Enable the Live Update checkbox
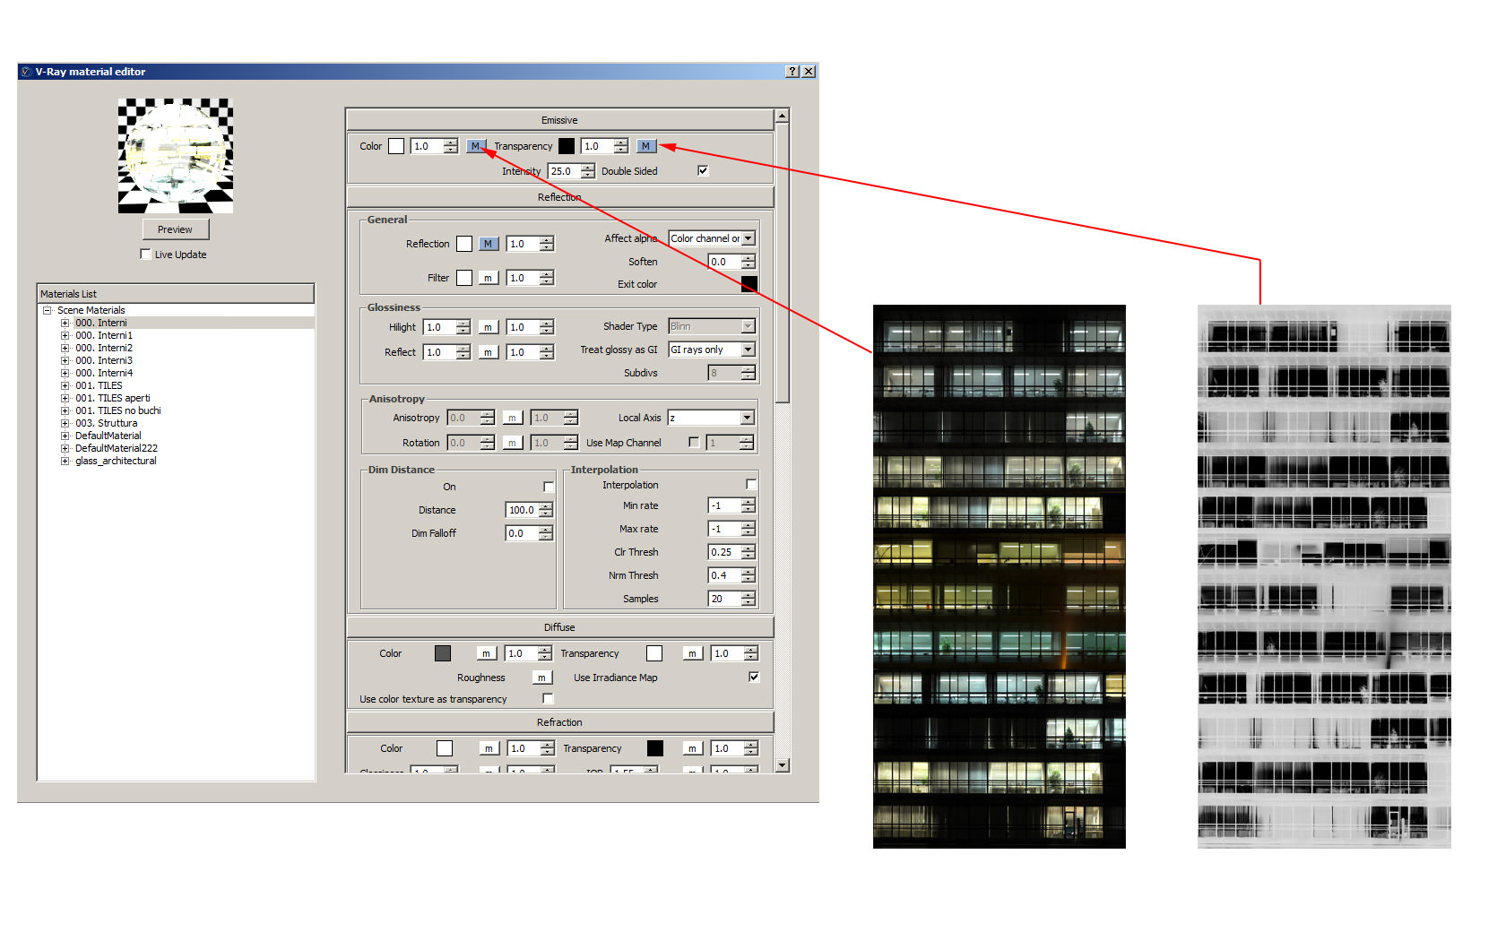 [145, 255]
